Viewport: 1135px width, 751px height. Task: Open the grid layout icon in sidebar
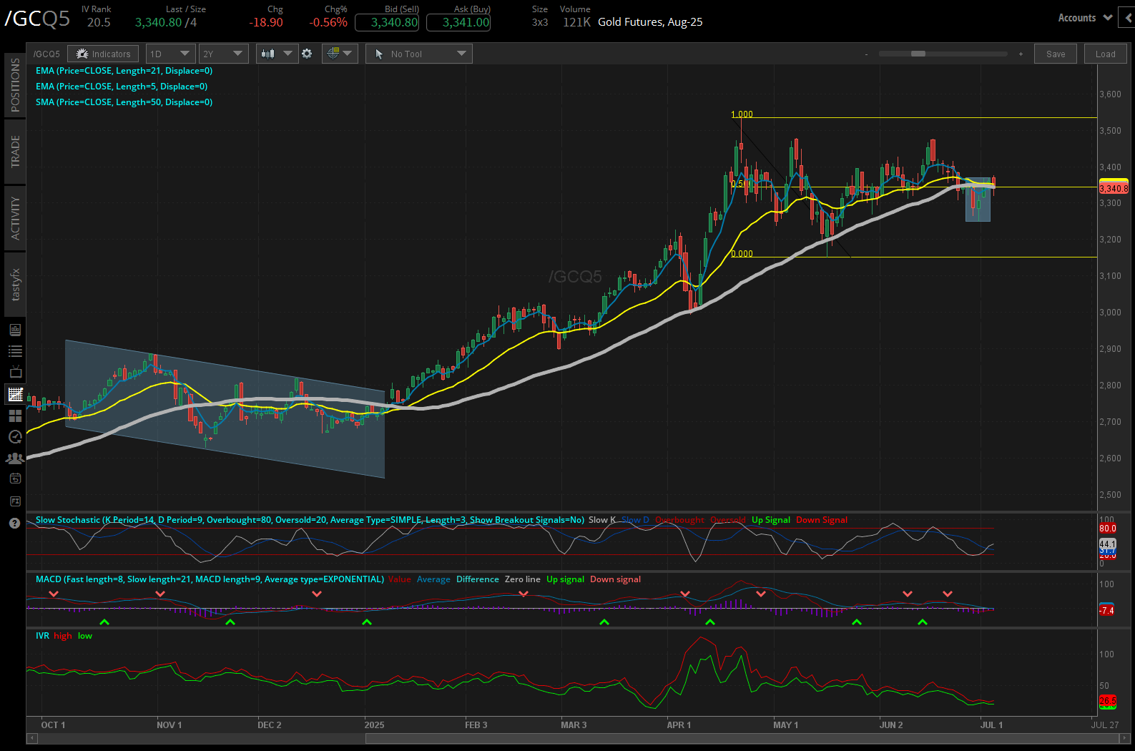[x=15, y=416]
